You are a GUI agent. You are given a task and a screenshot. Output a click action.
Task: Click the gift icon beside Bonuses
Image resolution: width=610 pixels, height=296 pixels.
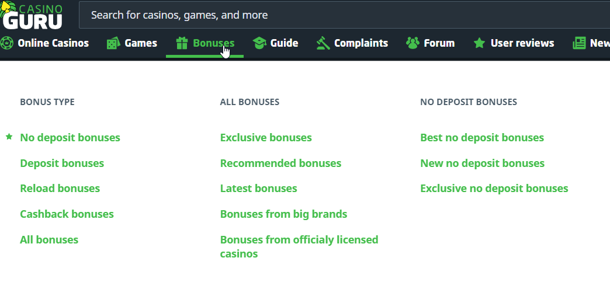click(182, 43)
